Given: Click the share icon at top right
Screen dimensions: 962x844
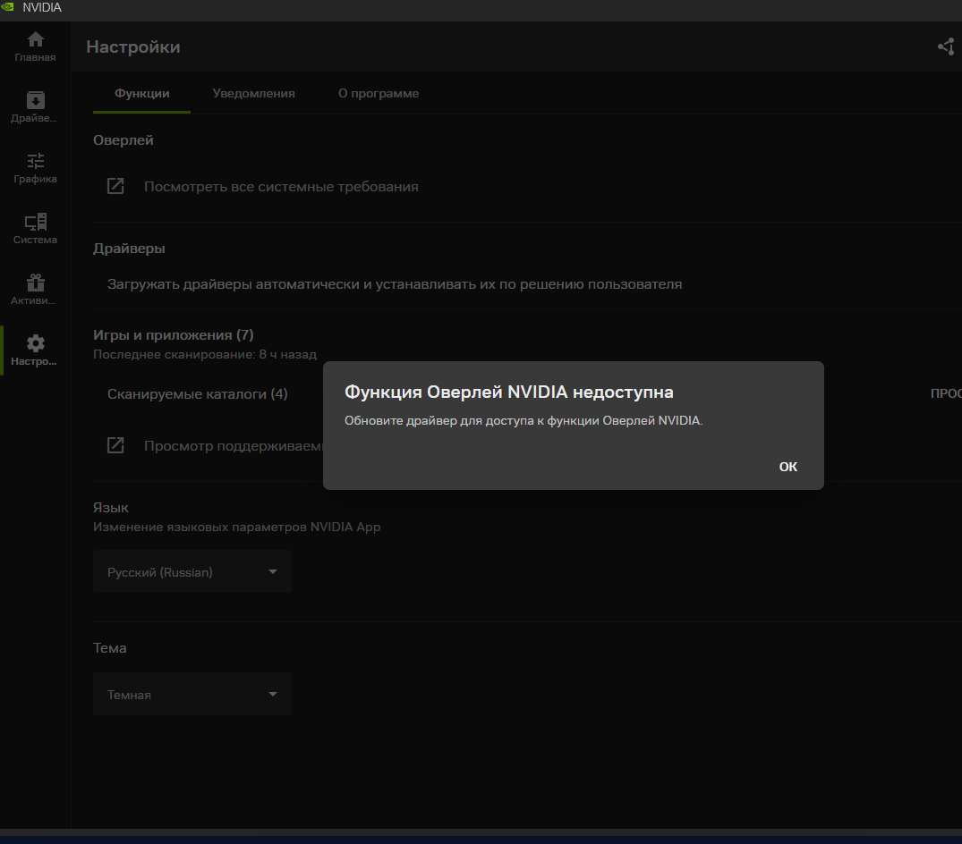Looking at the screenshot, I should (x=945, y=46).
